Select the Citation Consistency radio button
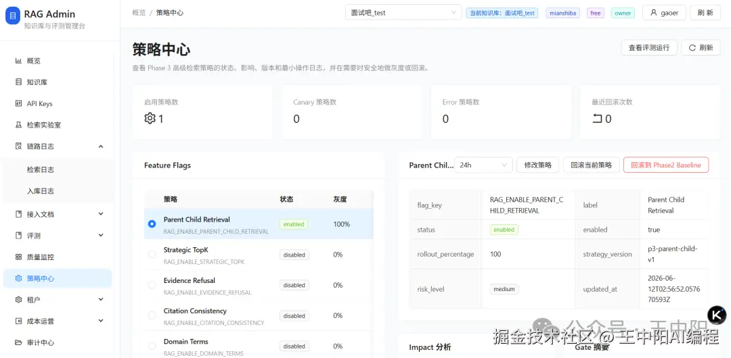This screenshot has height=358, width=731. pos(152,315)
